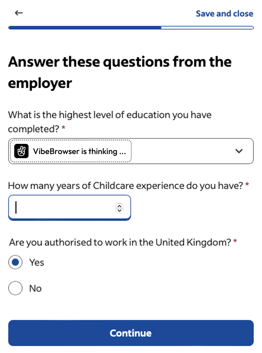This screenshot has height=353, width=262.
Task: Select No for UK work authorisation
Action: point(15,288)
